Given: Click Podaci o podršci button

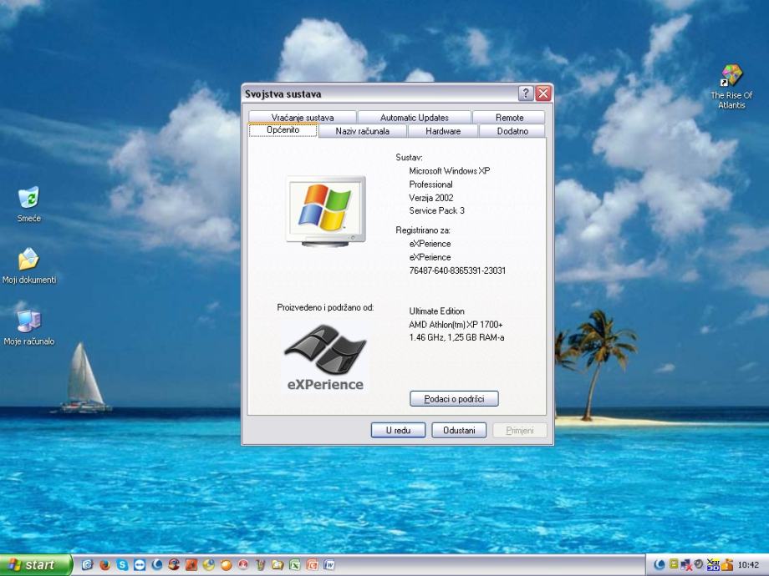Looking at the screenshot, I should (454, 399).
